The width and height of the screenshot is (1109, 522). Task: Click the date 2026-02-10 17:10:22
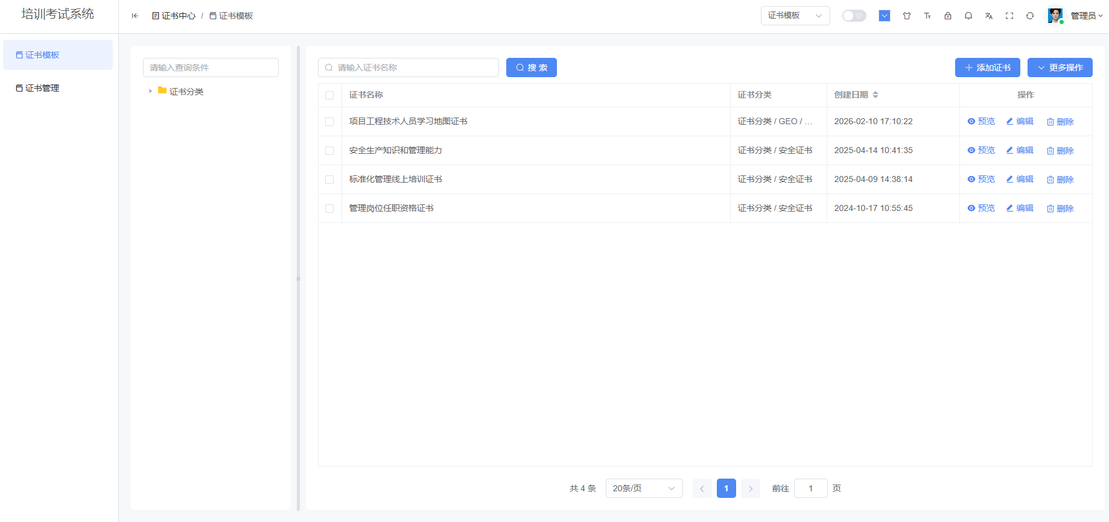[x=873, y=121]
